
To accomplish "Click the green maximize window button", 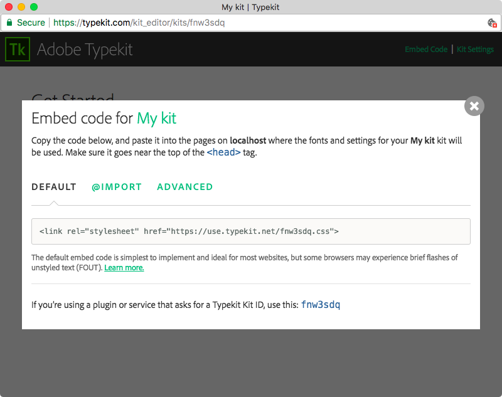I will tap(34, 7).
